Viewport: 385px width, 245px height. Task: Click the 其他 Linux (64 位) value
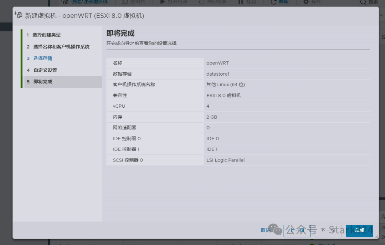(x=226, y=85)
